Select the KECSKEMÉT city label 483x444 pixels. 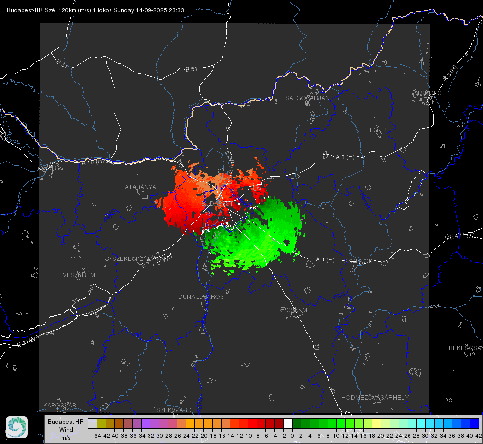tap(297, 310)
